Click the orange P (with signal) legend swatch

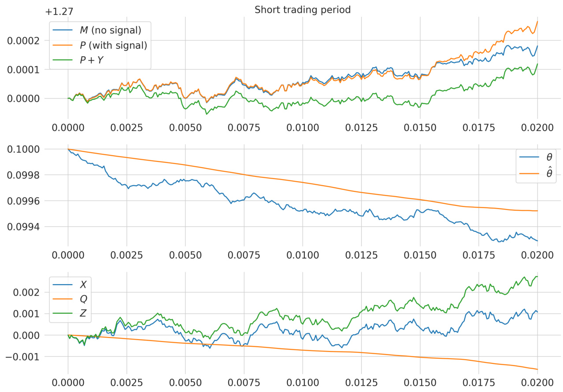click(x=63, y=45)
